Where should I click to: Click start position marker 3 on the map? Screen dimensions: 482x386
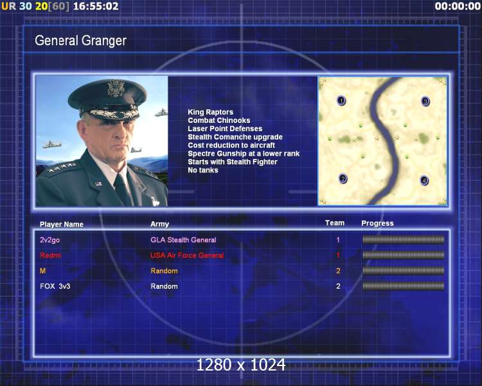click(x=425, y=101)
